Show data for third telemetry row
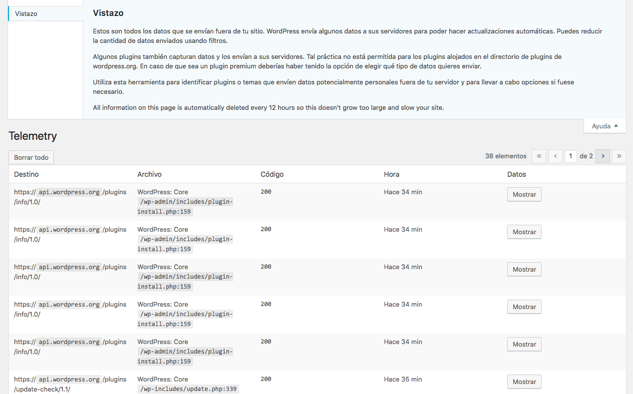The width and height of the screenshot is (633, 394). pos(524,269)
